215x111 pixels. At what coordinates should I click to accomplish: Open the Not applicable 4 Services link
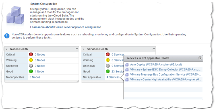tap(113, 77)
